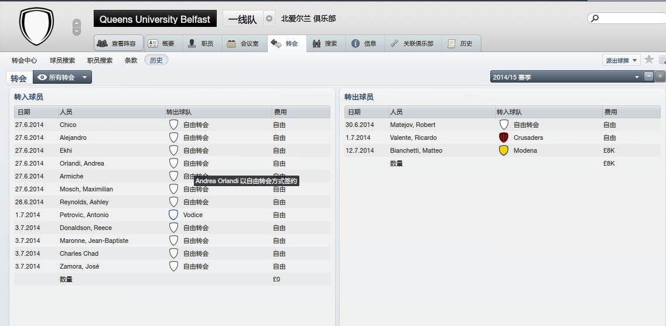Open the 派出球探 scout dropdown
Image resolution: width=666 pixels, height=326 pixels.
coord(621,60)
